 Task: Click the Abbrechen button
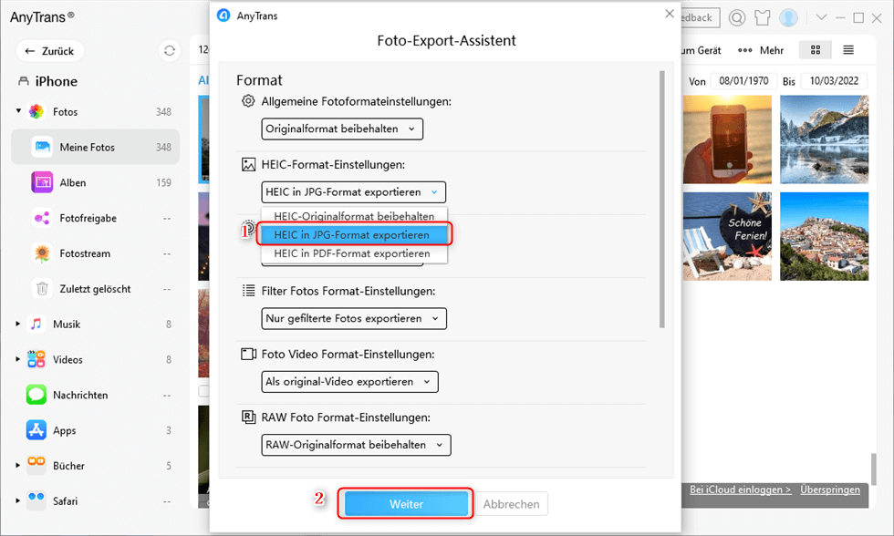[511, 504]
